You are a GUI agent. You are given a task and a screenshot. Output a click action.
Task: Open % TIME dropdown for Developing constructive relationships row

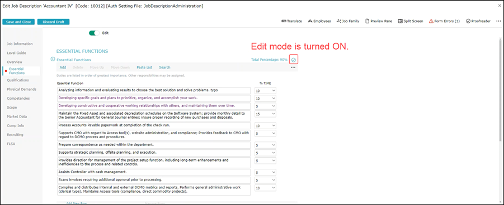(265, 106)
